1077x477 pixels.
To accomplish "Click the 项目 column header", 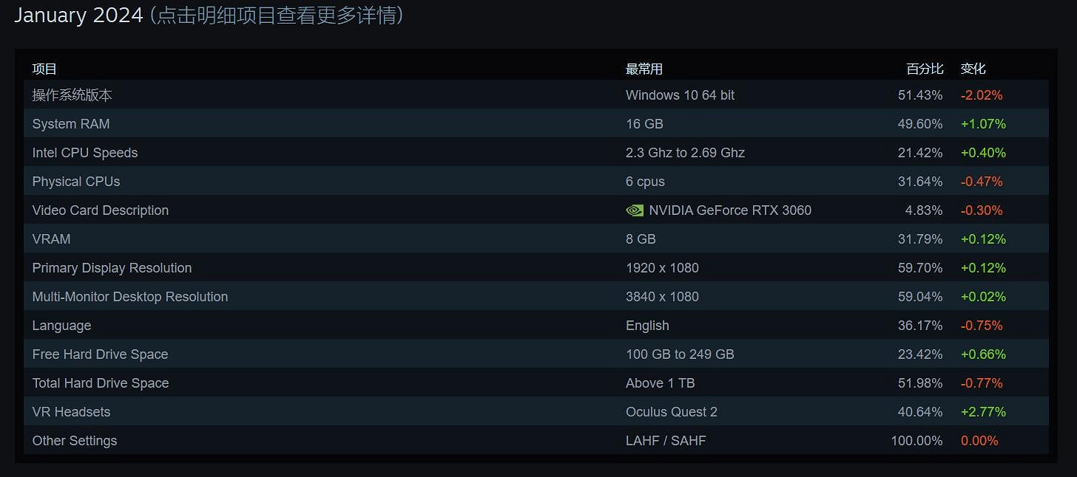I will 44,68.
